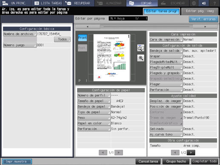Open ESCANEAR tab

click(173, 3)
